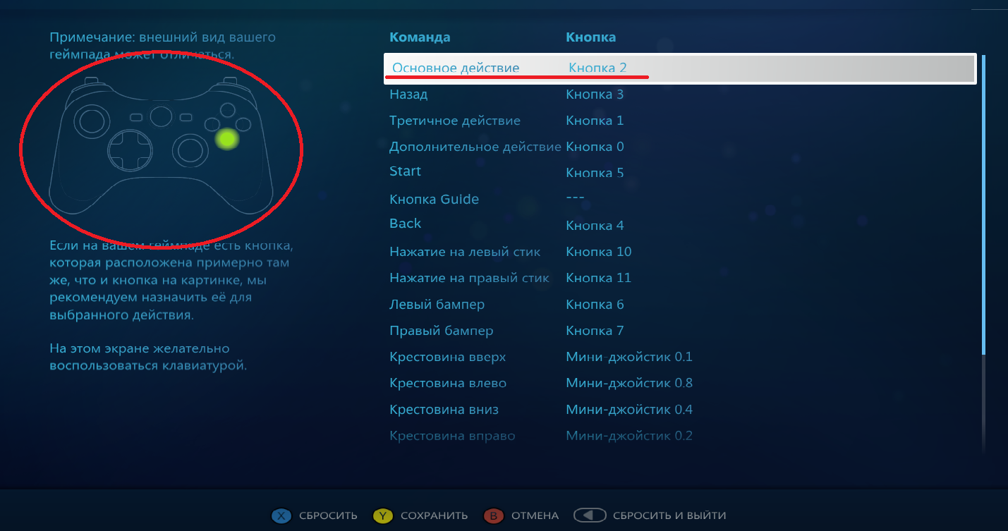The width and height of the screenshot is (1008, 531).
Task: Select the Основное действие row
Action: pyautogui.click(x=680, y=68)
